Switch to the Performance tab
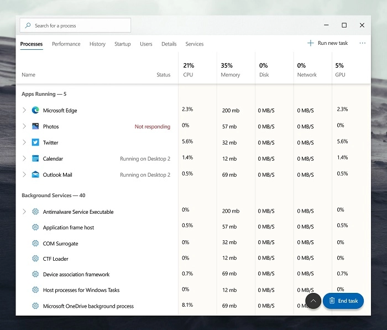This screenshot has width=387, height=330. (66, 44)
